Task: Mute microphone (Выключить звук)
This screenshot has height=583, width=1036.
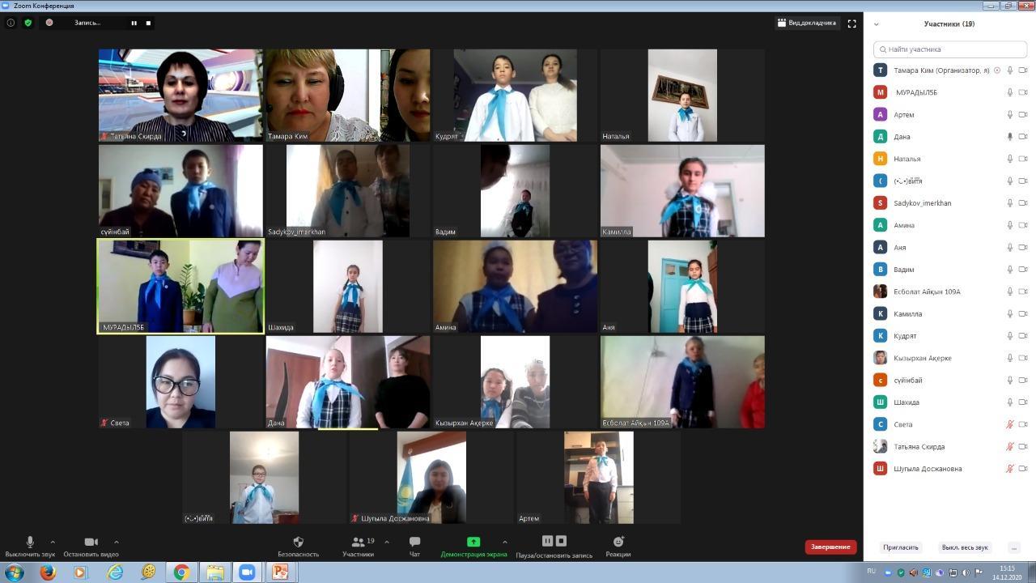Action: click(30, 542)
